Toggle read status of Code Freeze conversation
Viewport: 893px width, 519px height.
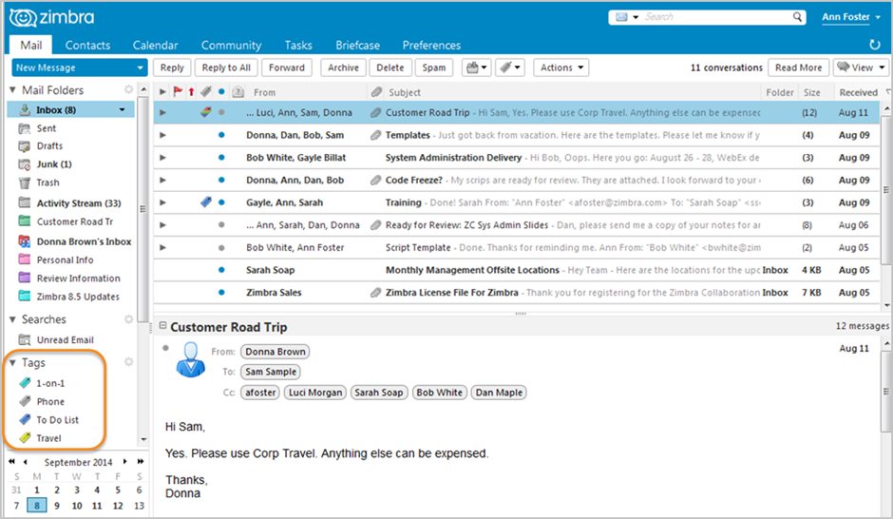pyautogui.click(x=221, y=180)
